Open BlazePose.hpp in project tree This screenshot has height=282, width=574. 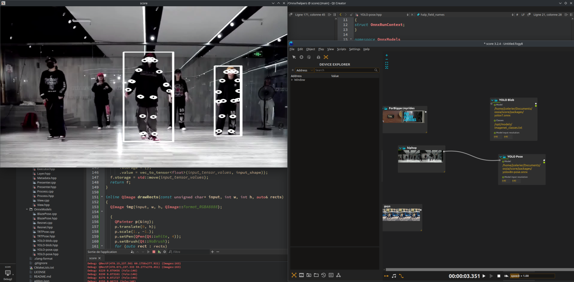click(47, 218)
